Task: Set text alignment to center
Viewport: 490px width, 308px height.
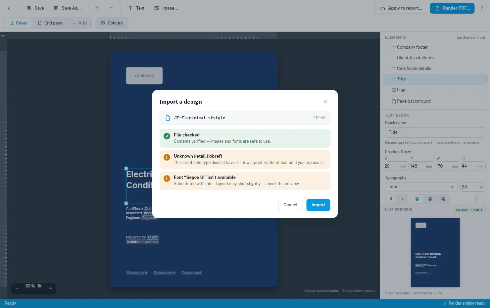Action: click(x=430, y=199)
